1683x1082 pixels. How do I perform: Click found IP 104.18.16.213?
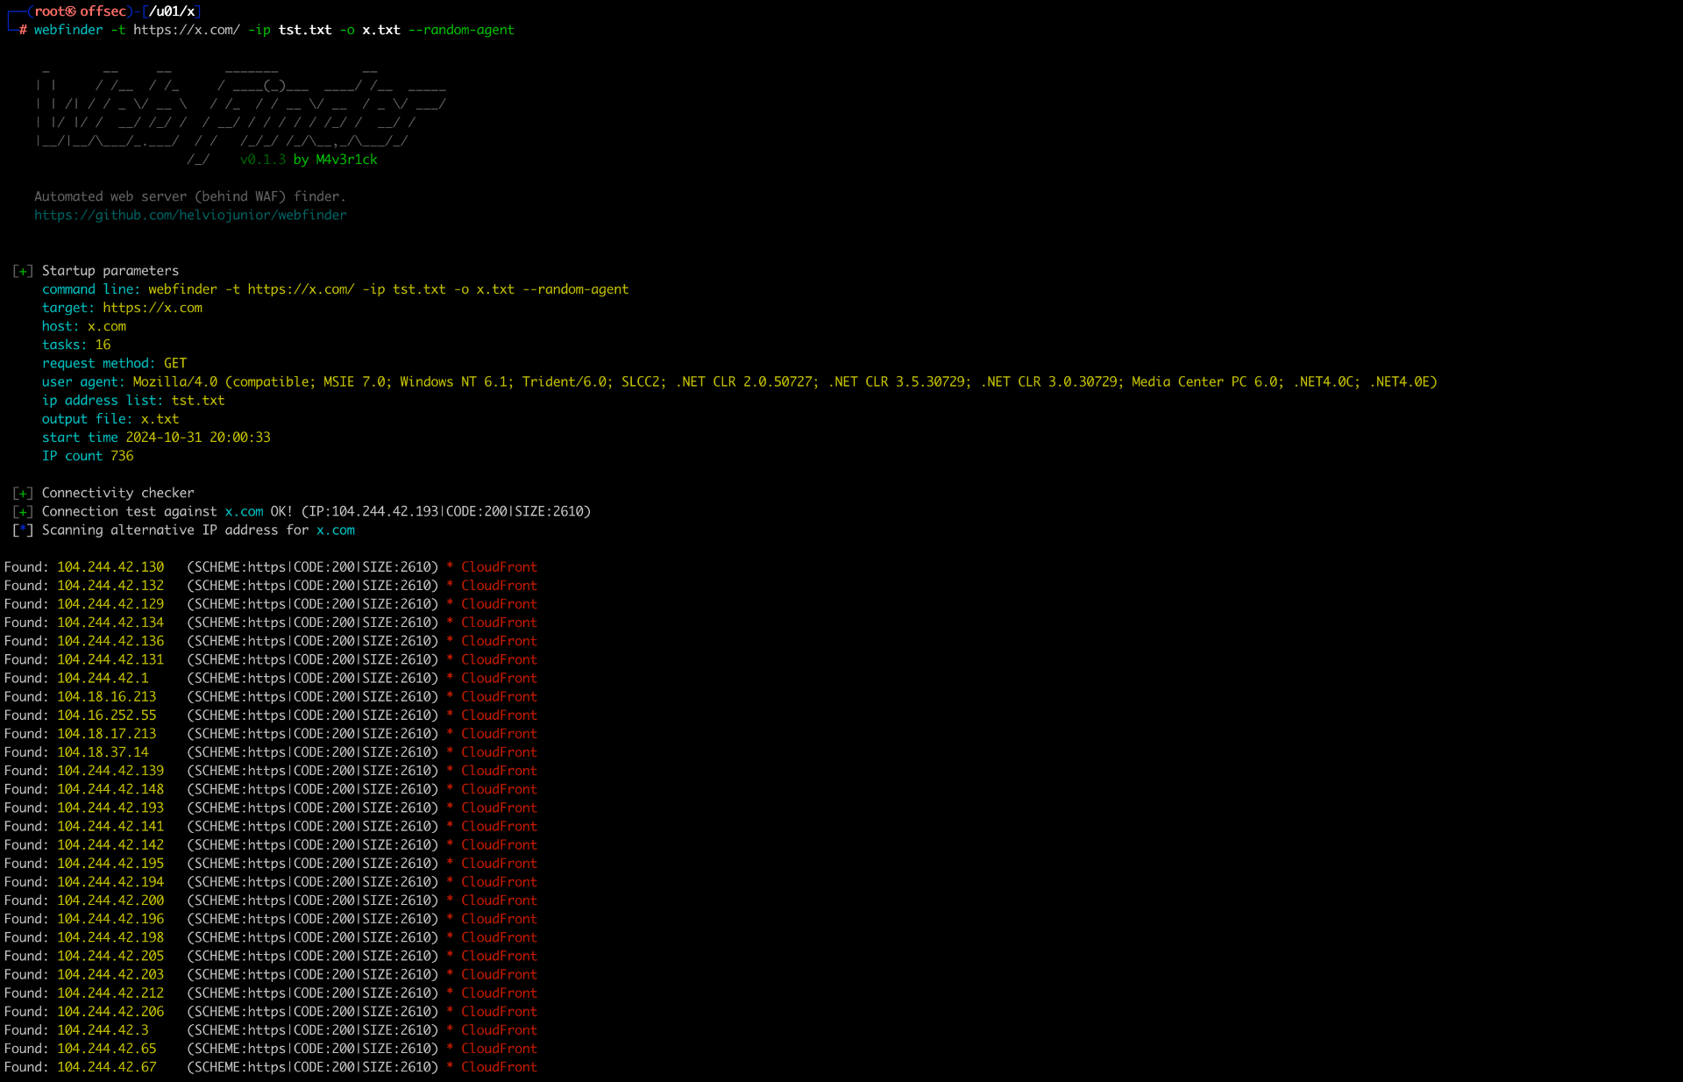[106, 697]
